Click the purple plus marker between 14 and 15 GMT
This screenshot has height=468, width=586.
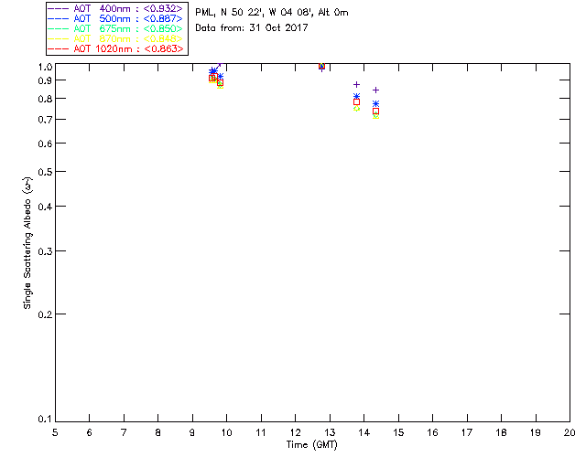(376, 90)
